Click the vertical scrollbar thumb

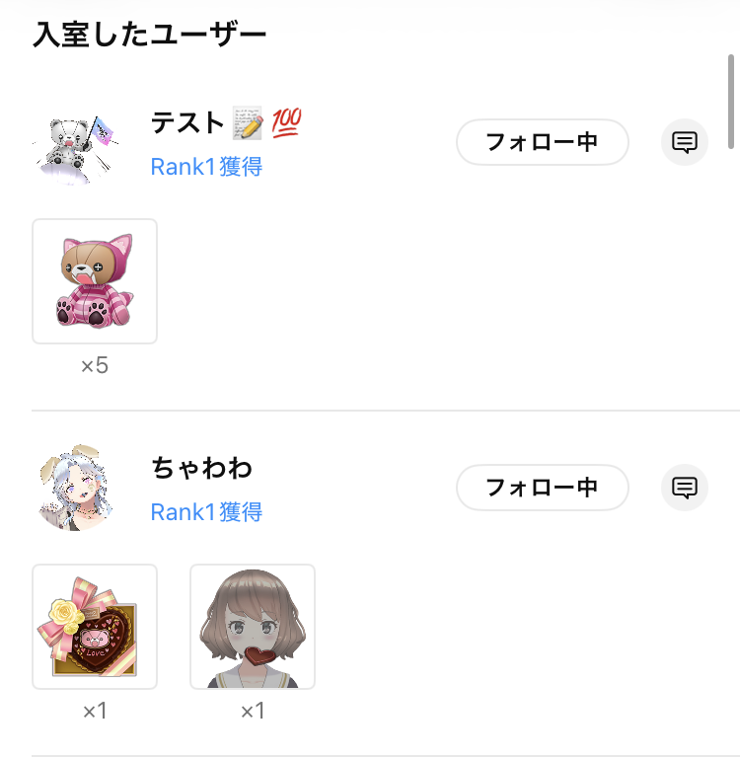tap(731, 102)
